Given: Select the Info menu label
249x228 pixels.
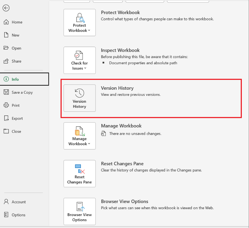Looking at the screenshot, I should tap(15, 79).
